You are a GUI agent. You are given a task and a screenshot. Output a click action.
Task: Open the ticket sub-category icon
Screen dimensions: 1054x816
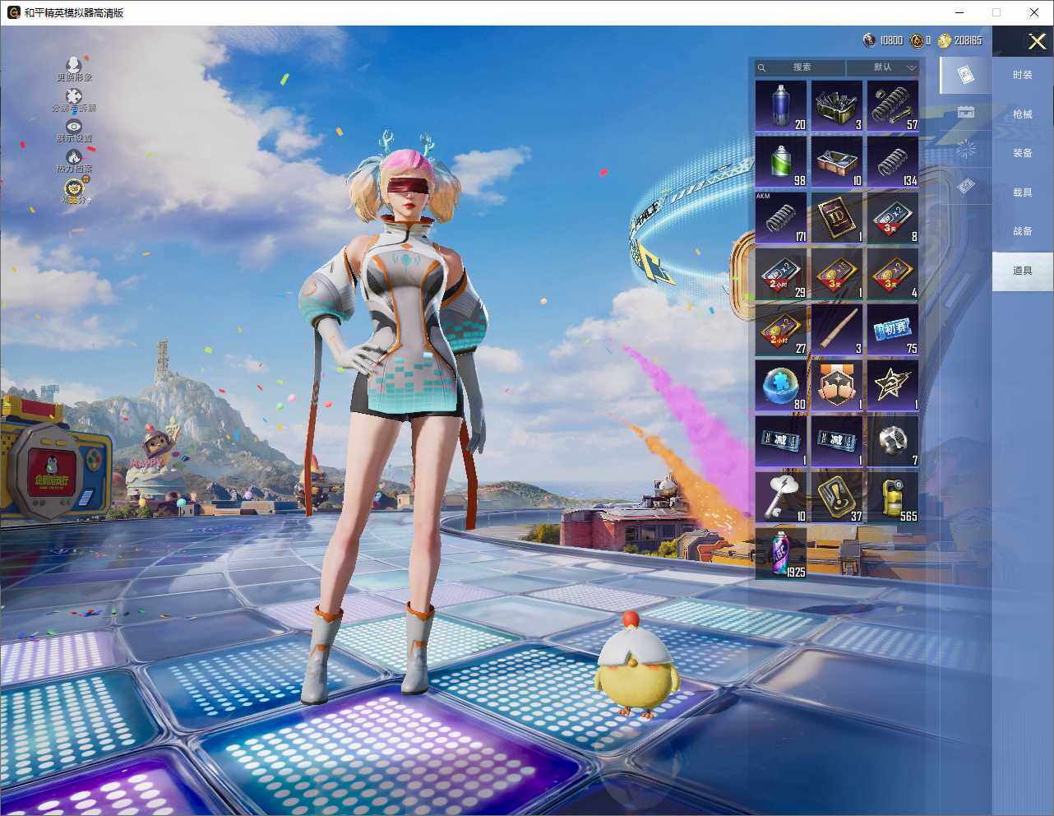(x=965, y=187)
